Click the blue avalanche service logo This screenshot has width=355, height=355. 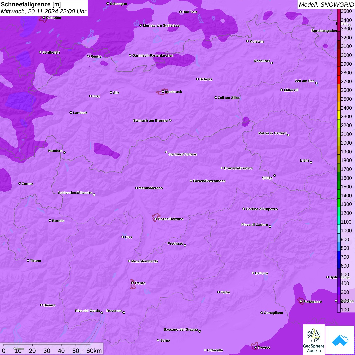[340, 340]
